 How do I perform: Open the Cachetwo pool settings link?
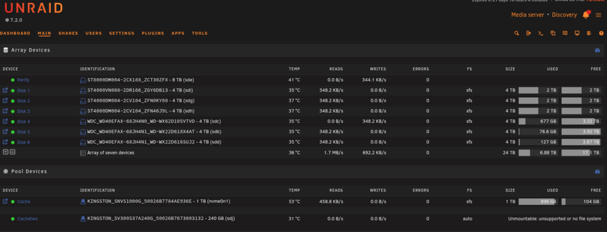27,219
